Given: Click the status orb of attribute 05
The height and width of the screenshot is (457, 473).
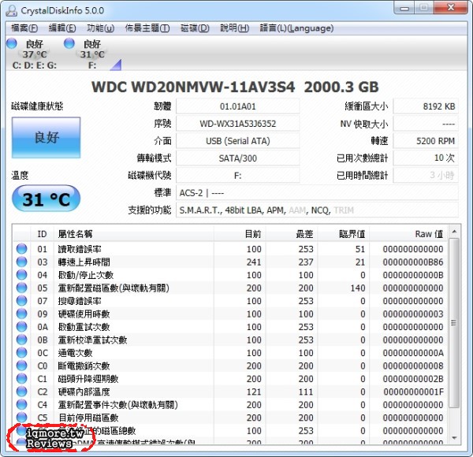Looking at the screenshot, I should pyautogui.click(x=21, y=288).
